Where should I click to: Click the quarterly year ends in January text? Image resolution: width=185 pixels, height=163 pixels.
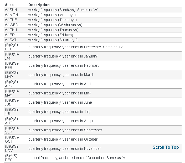(63, 56)
